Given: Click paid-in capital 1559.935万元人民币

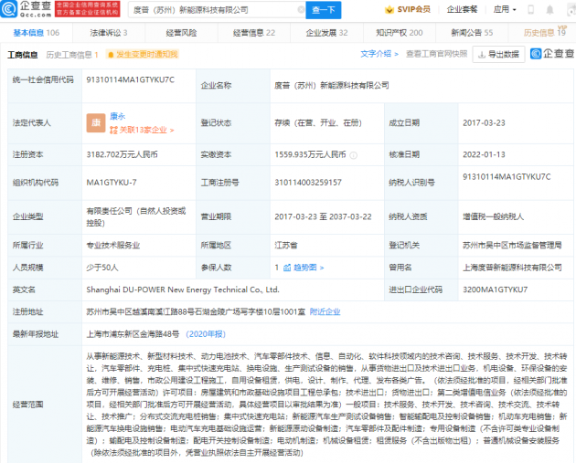Looking at the screenshot, I should click(310, 155).
